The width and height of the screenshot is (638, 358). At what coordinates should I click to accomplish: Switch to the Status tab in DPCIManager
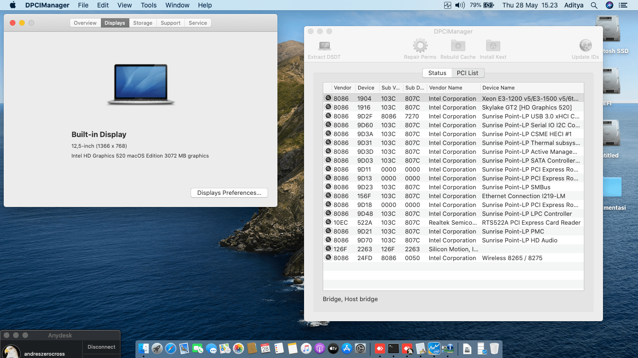(x=437, y=73)
